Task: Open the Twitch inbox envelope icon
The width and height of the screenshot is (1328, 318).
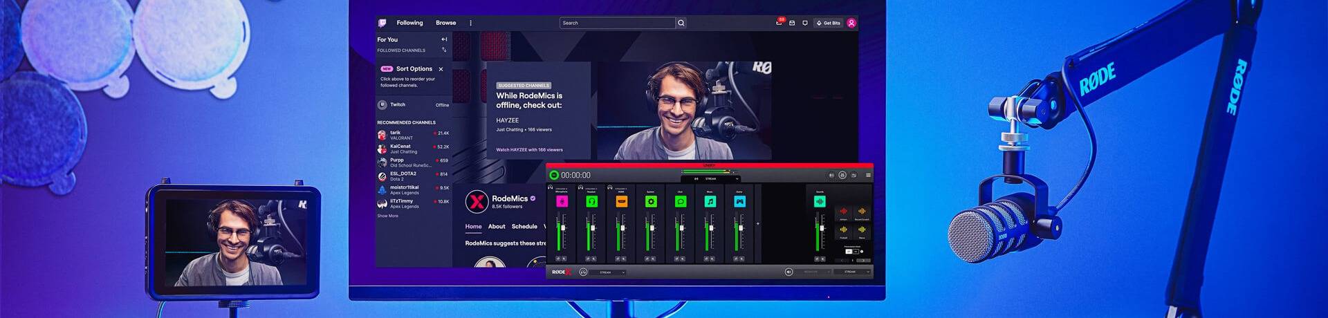Action: tap(792, 23)
